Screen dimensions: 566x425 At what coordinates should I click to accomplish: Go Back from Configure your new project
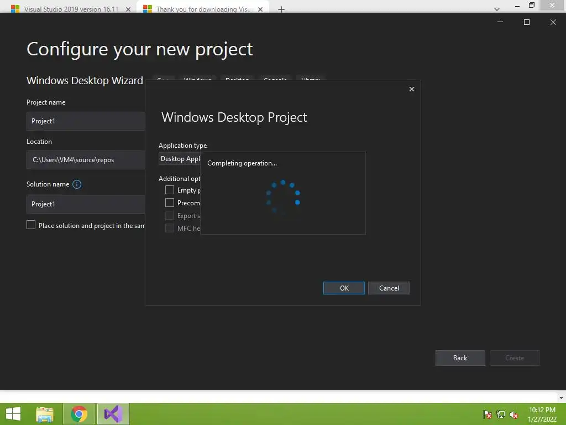(x=460, y=358)
